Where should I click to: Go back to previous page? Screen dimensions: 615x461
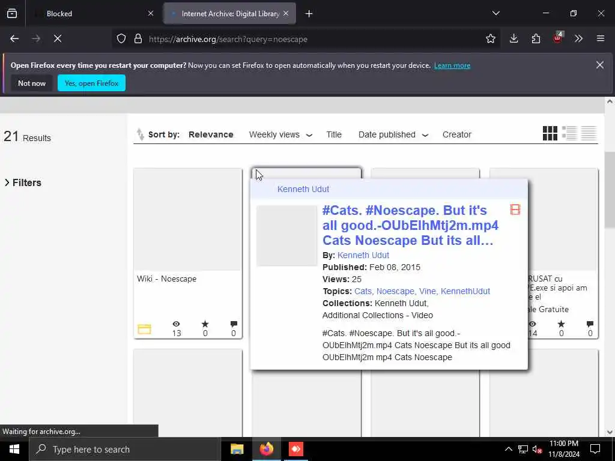coord(14,39)
